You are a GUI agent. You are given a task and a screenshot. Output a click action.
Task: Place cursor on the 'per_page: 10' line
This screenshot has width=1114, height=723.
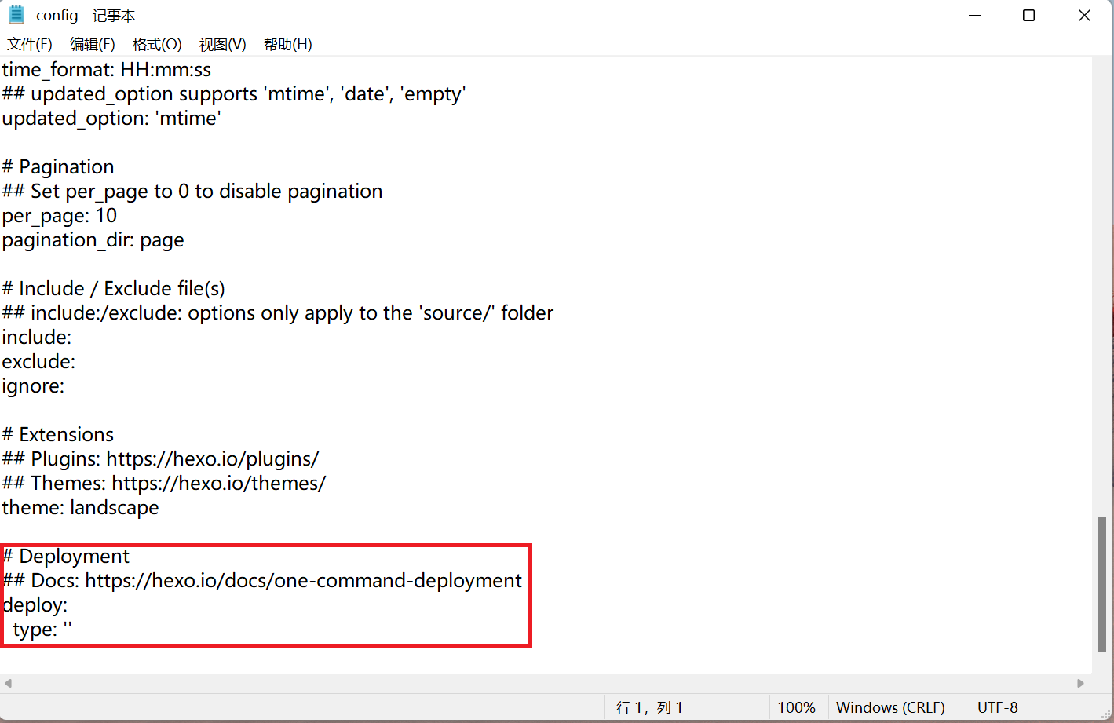point(60,216)
